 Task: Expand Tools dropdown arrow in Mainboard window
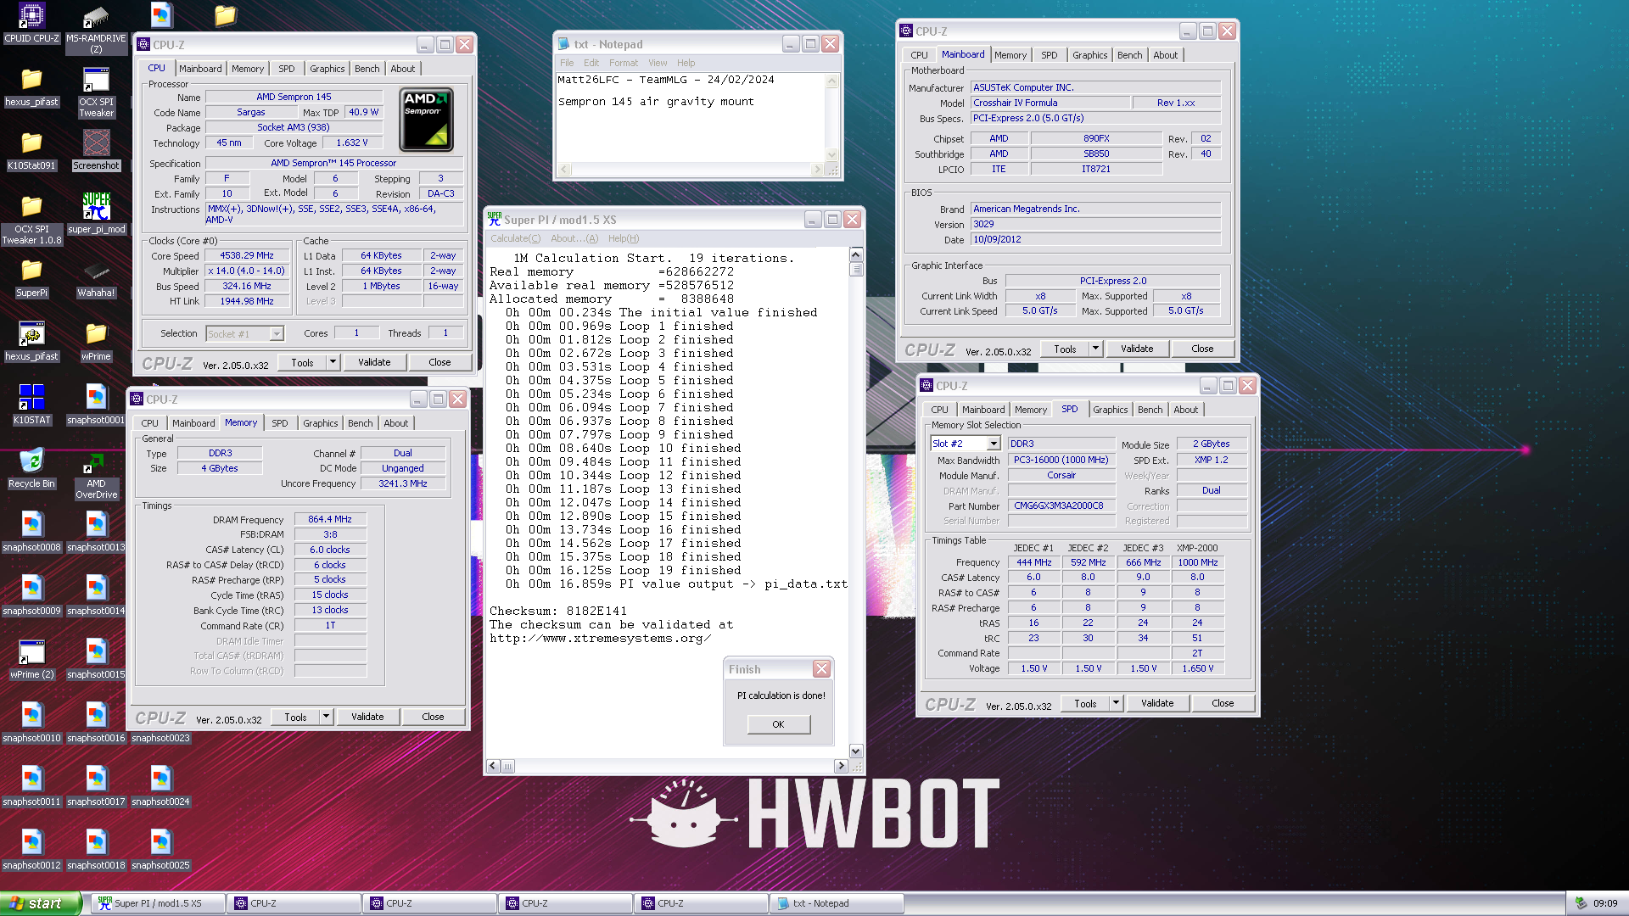tap(1095, 349)
